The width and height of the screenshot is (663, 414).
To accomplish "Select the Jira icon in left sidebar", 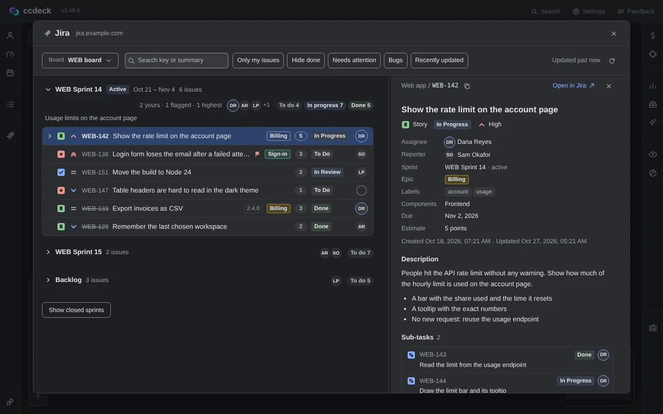I will point(10,136).
